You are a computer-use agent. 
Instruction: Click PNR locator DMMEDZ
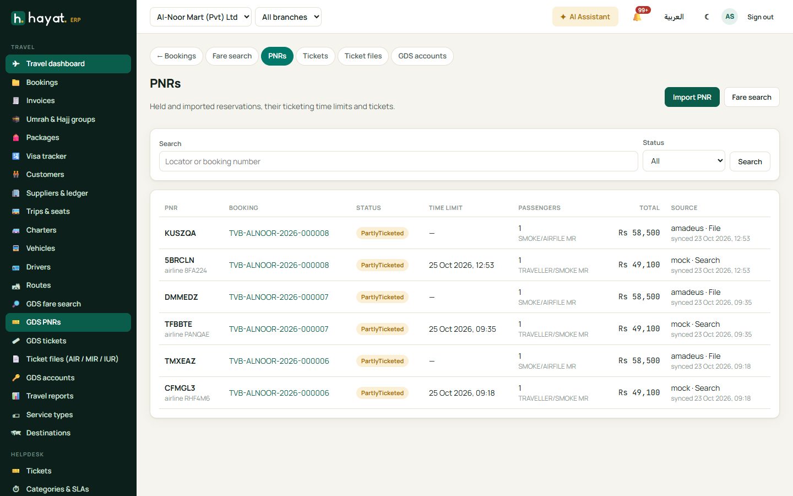coord(181,297)
